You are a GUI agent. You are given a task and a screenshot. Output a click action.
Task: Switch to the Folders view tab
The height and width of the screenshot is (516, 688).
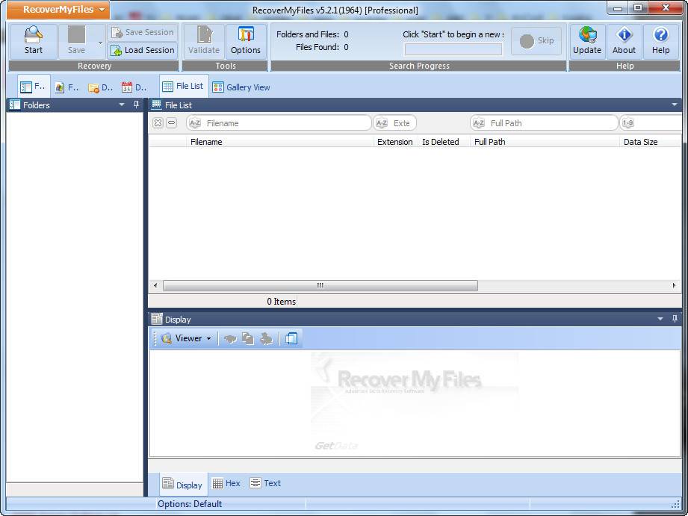[34, 87]
